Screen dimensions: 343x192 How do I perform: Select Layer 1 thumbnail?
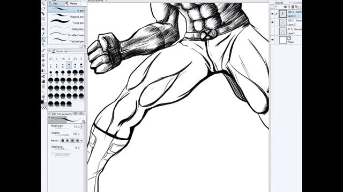coord(283,31)
